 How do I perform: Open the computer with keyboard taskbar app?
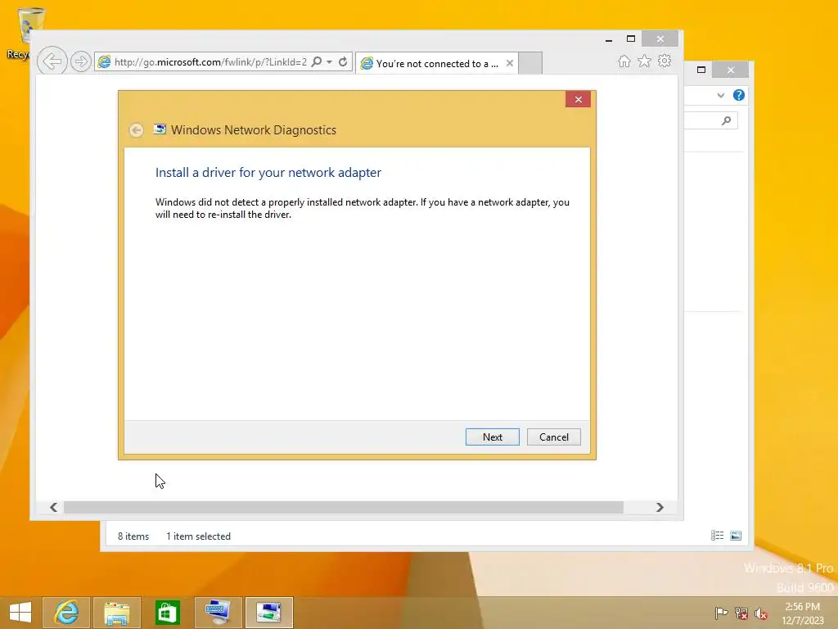click(x=218, y=613)
